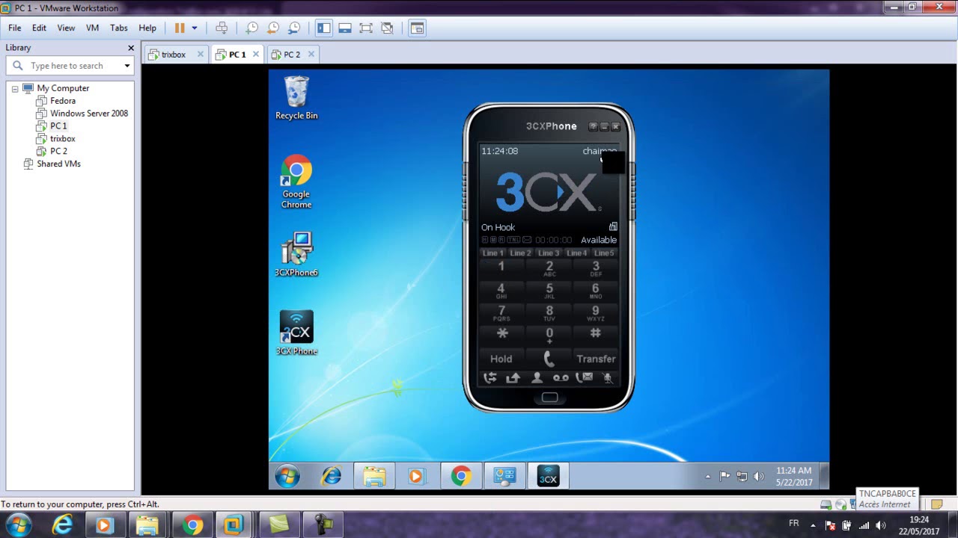Image resolution: width=958 pixels, height=538 pixels.
Task: Click the 3CXPhone home button
Action: point(549,398)
